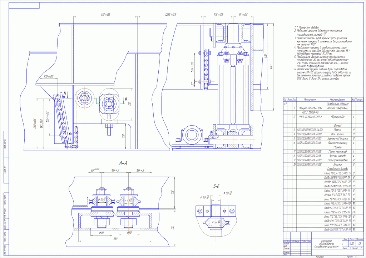Click the "480" vertical dimension
The image size is (366, 258).
272,67
